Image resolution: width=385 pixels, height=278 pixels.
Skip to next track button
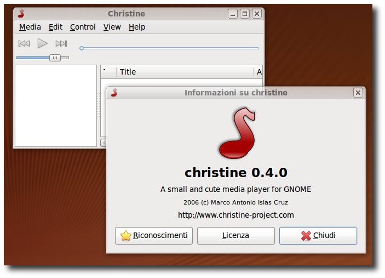pyautogui.click(x=61, y=44)
